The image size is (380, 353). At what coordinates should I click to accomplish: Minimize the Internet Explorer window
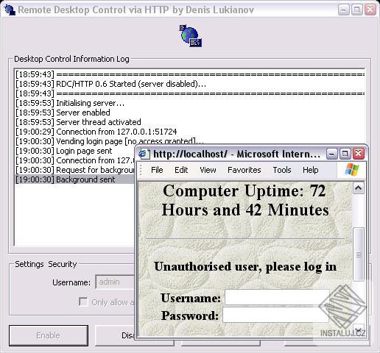[x=331, y=154]
